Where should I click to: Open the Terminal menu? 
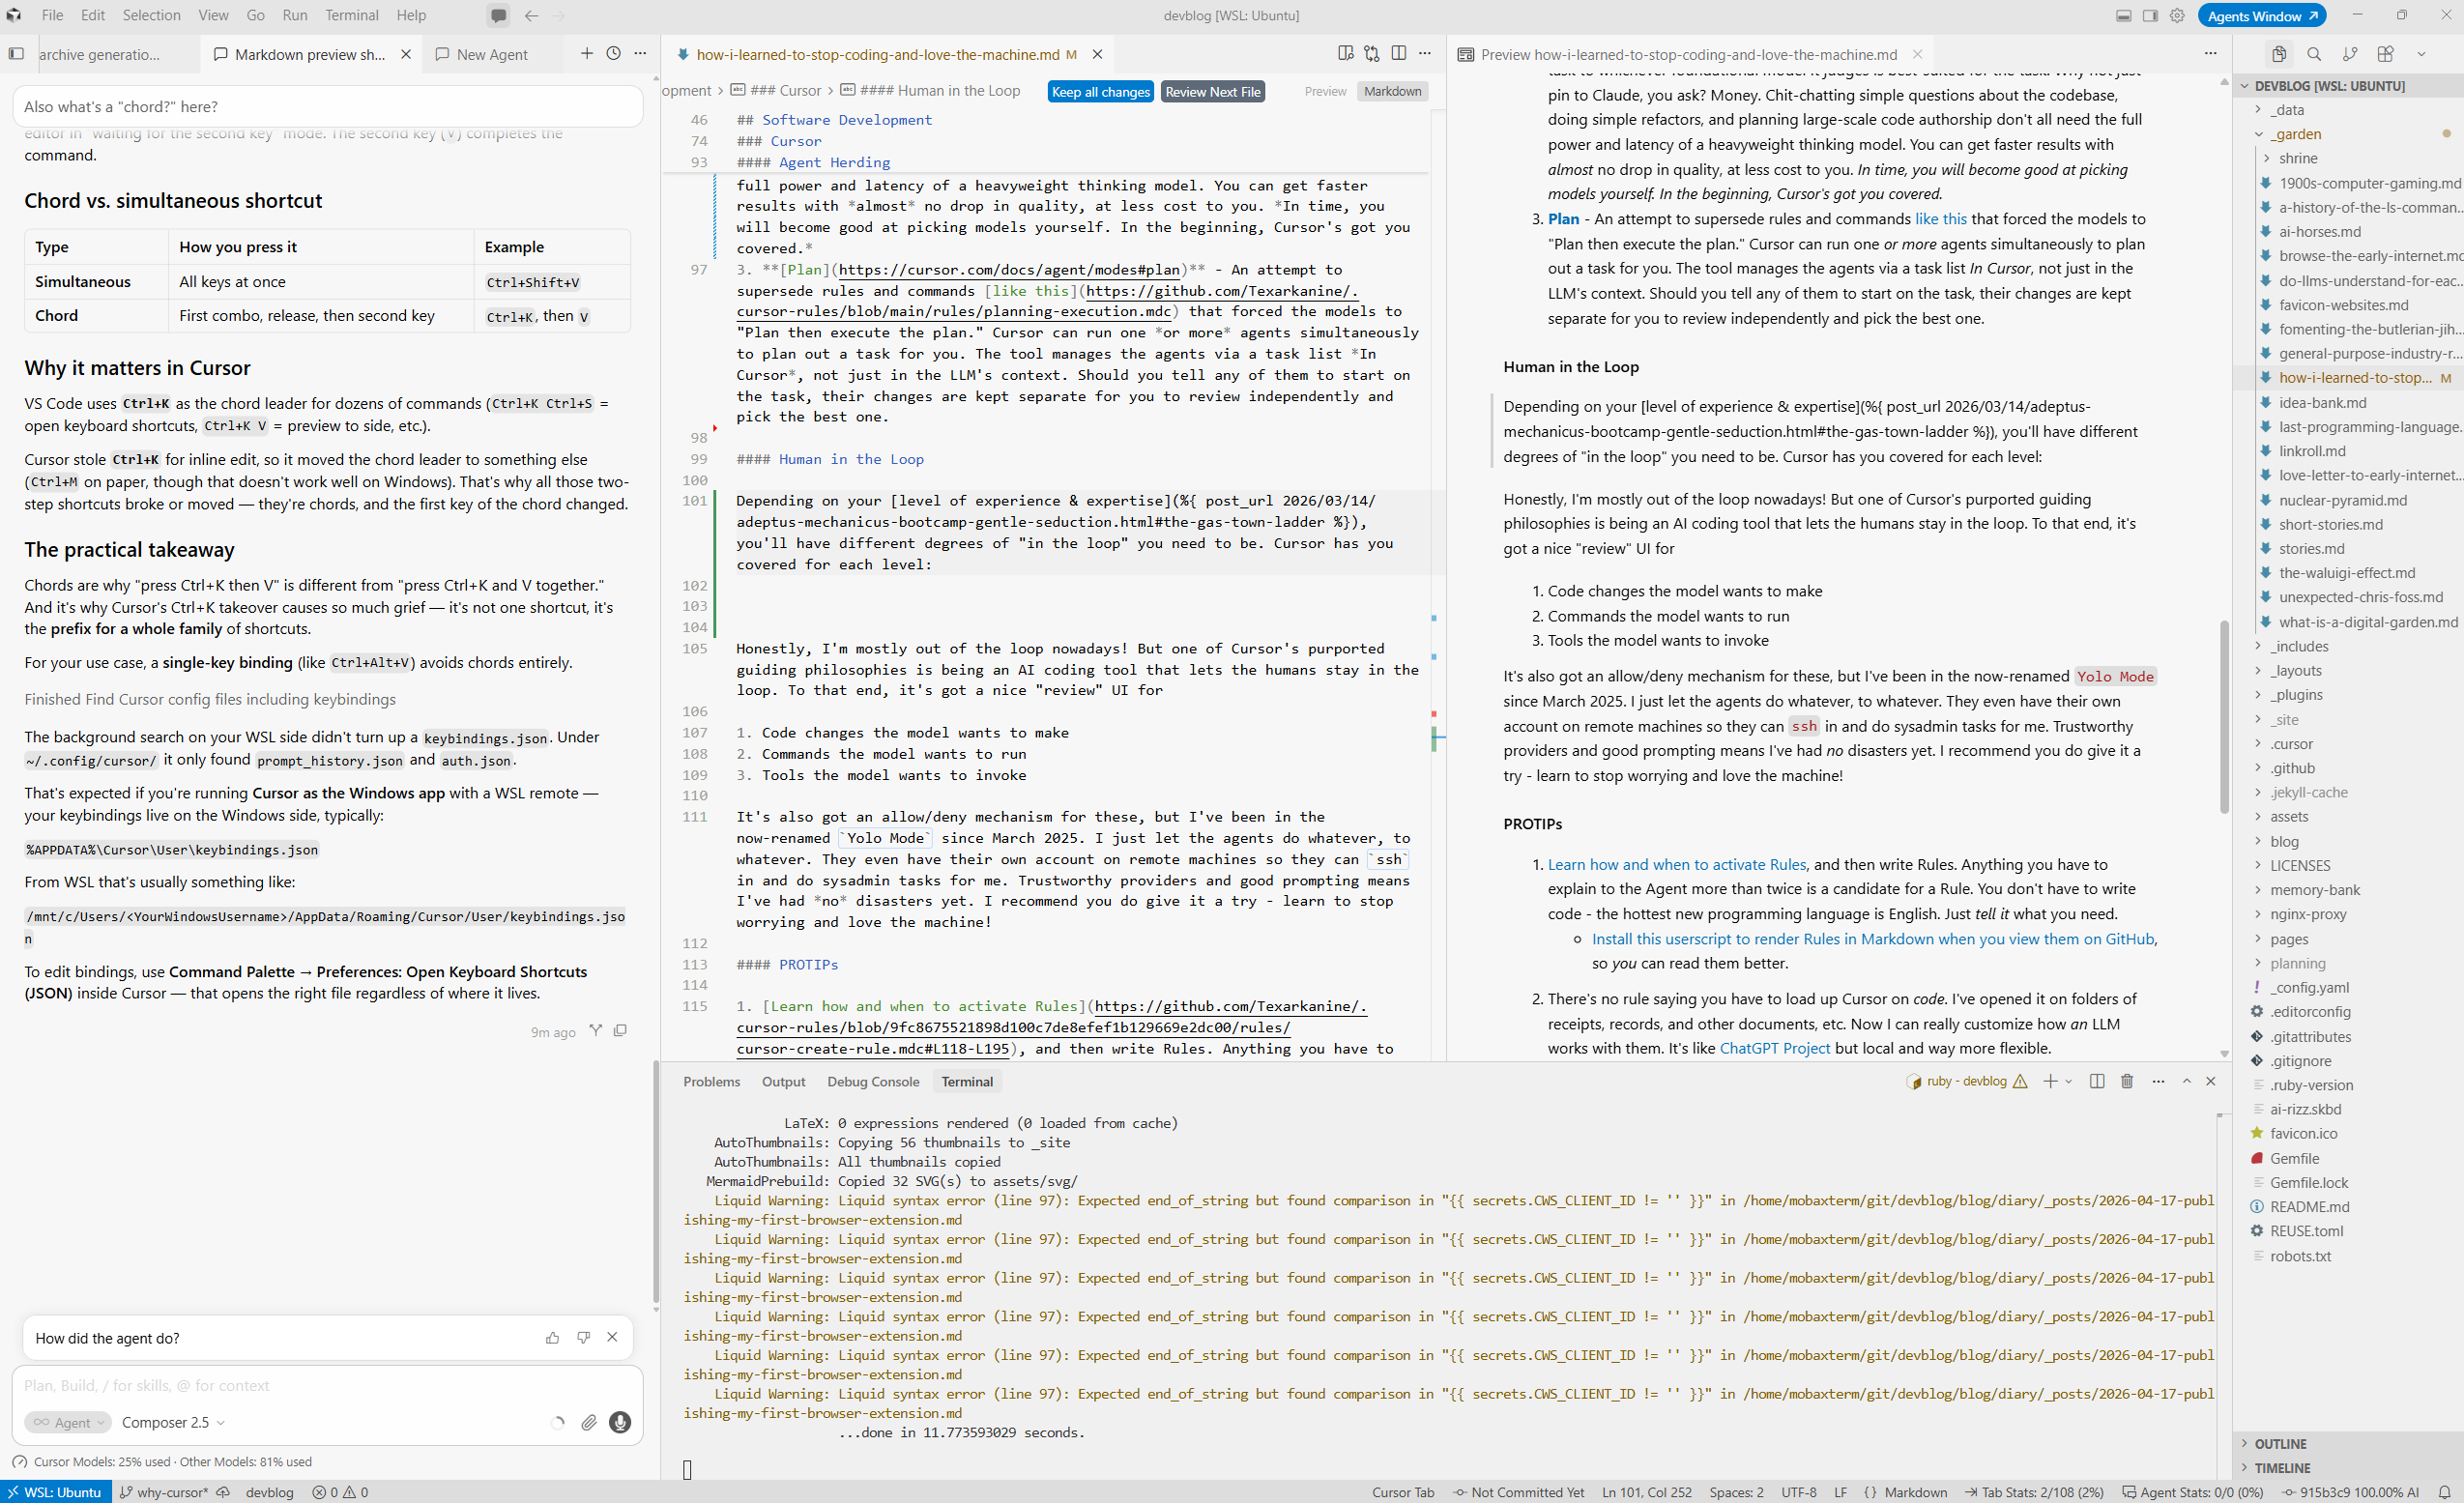pos(352,15)
